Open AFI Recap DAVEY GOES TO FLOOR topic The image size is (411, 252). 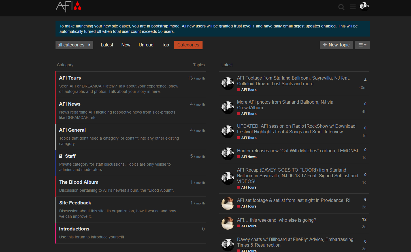pyautogui.click(x=297, y=176)
